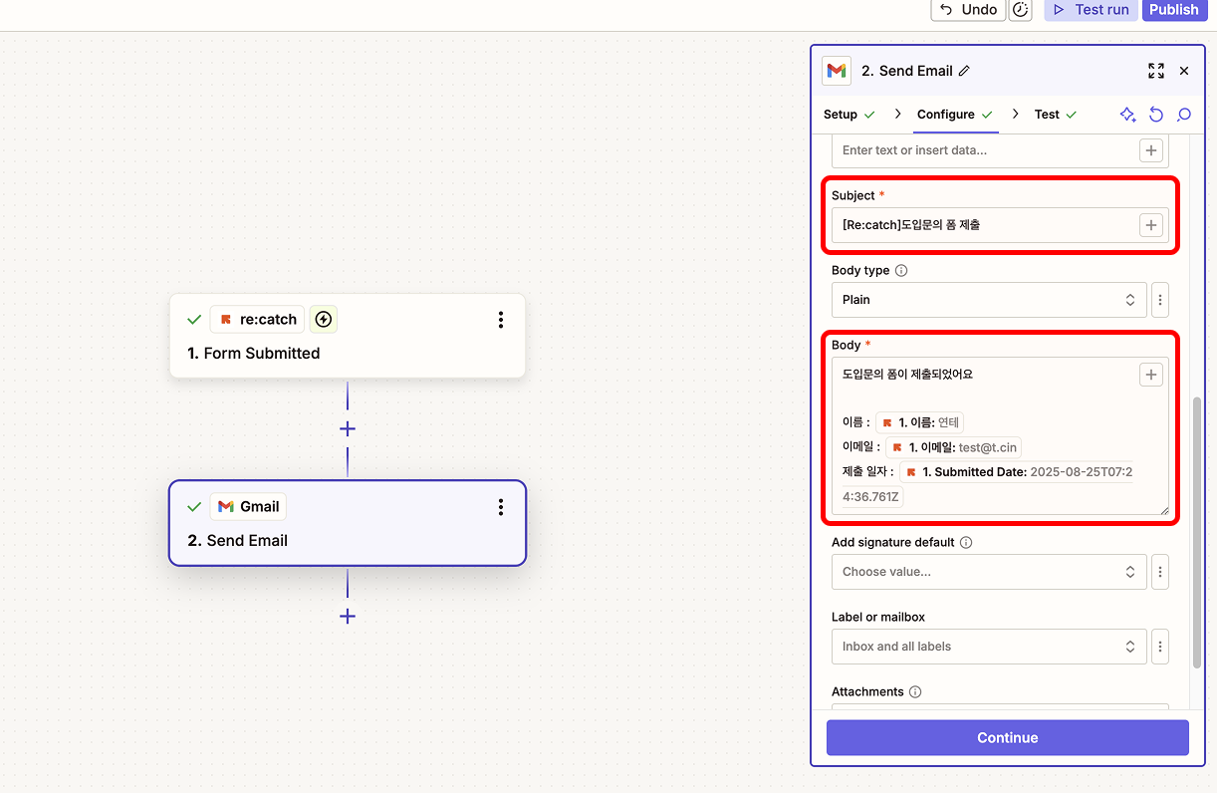1217x793 pixels.
Task: Click the pencil icon to rename step
Action: pyautogui.click(x=964, y=71)
